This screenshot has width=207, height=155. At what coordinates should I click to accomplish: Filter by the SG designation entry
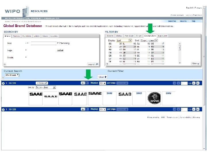[x=115, y=44]
